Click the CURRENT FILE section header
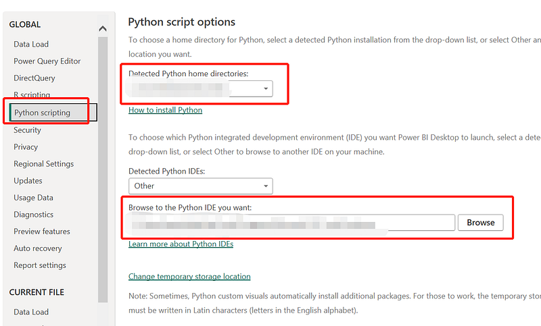This screenshot has width=541, height=326. tap(37, 292)
